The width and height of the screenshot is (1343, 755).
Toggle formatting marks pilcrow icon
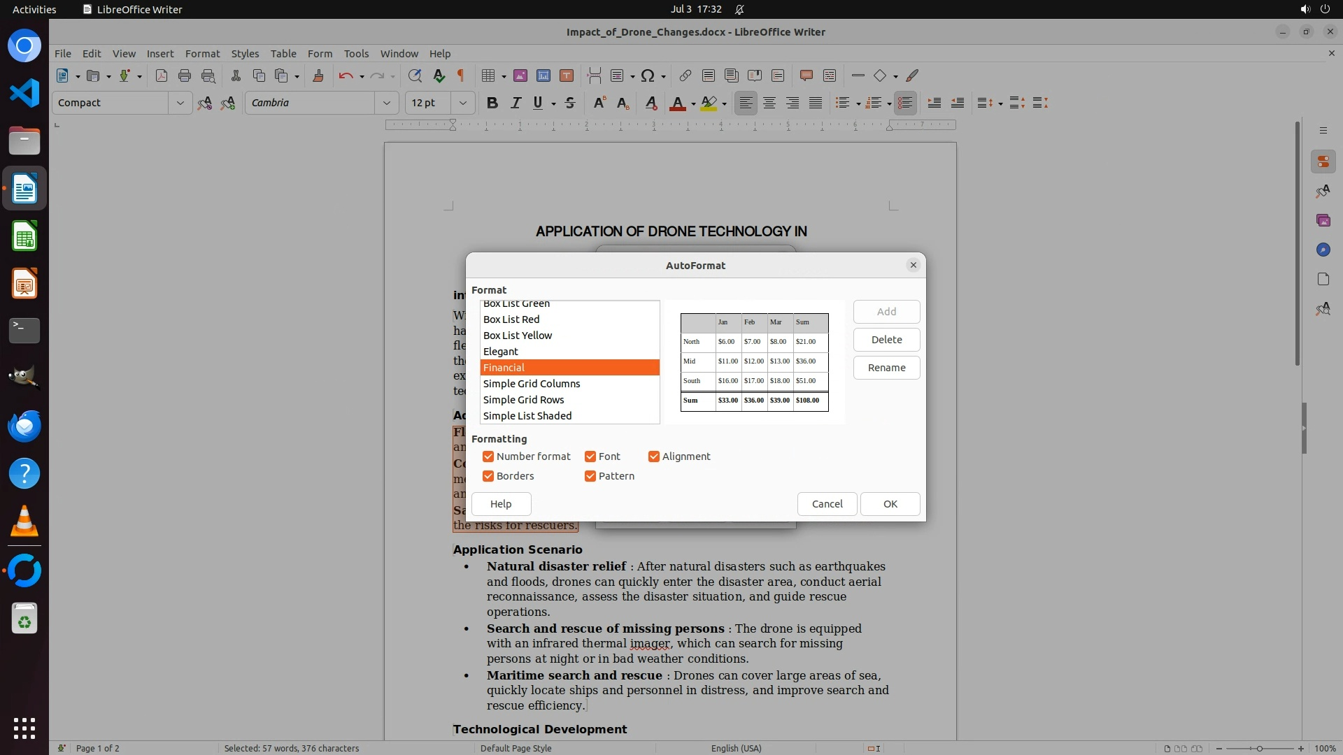461,75
